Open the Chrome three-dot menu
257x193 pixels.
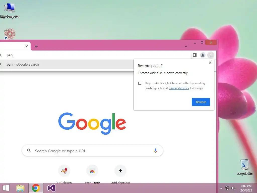[211, 55]
